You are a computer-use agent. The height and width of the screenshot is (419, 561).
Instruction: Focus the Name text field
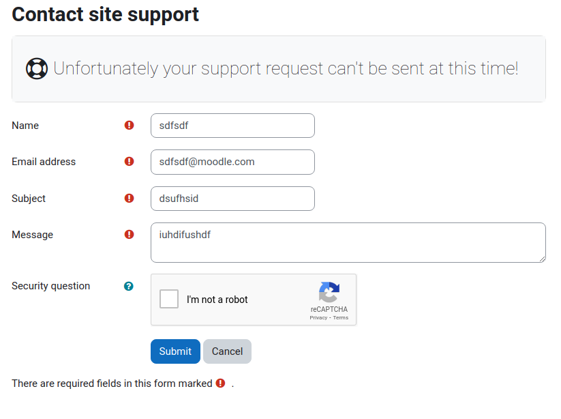(x=232, y=126)
